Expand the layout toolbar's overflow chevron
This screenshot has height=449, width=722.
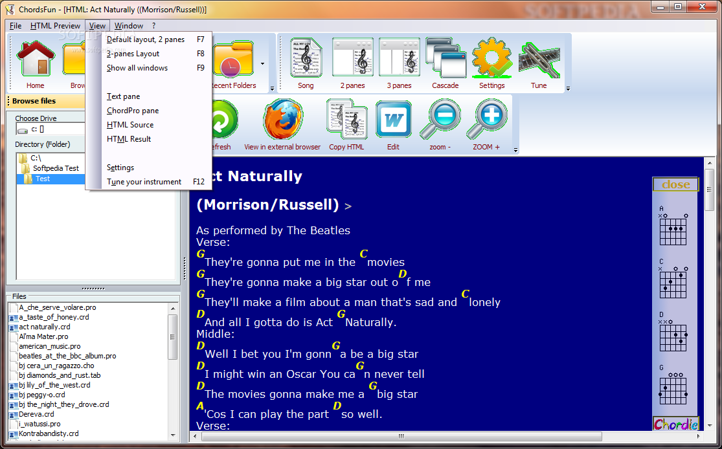coord(568,89)
